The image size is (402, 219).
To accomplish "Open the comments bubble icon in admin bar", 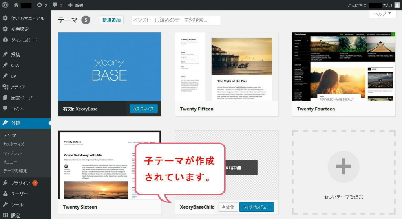I will [x=55, y=5].
